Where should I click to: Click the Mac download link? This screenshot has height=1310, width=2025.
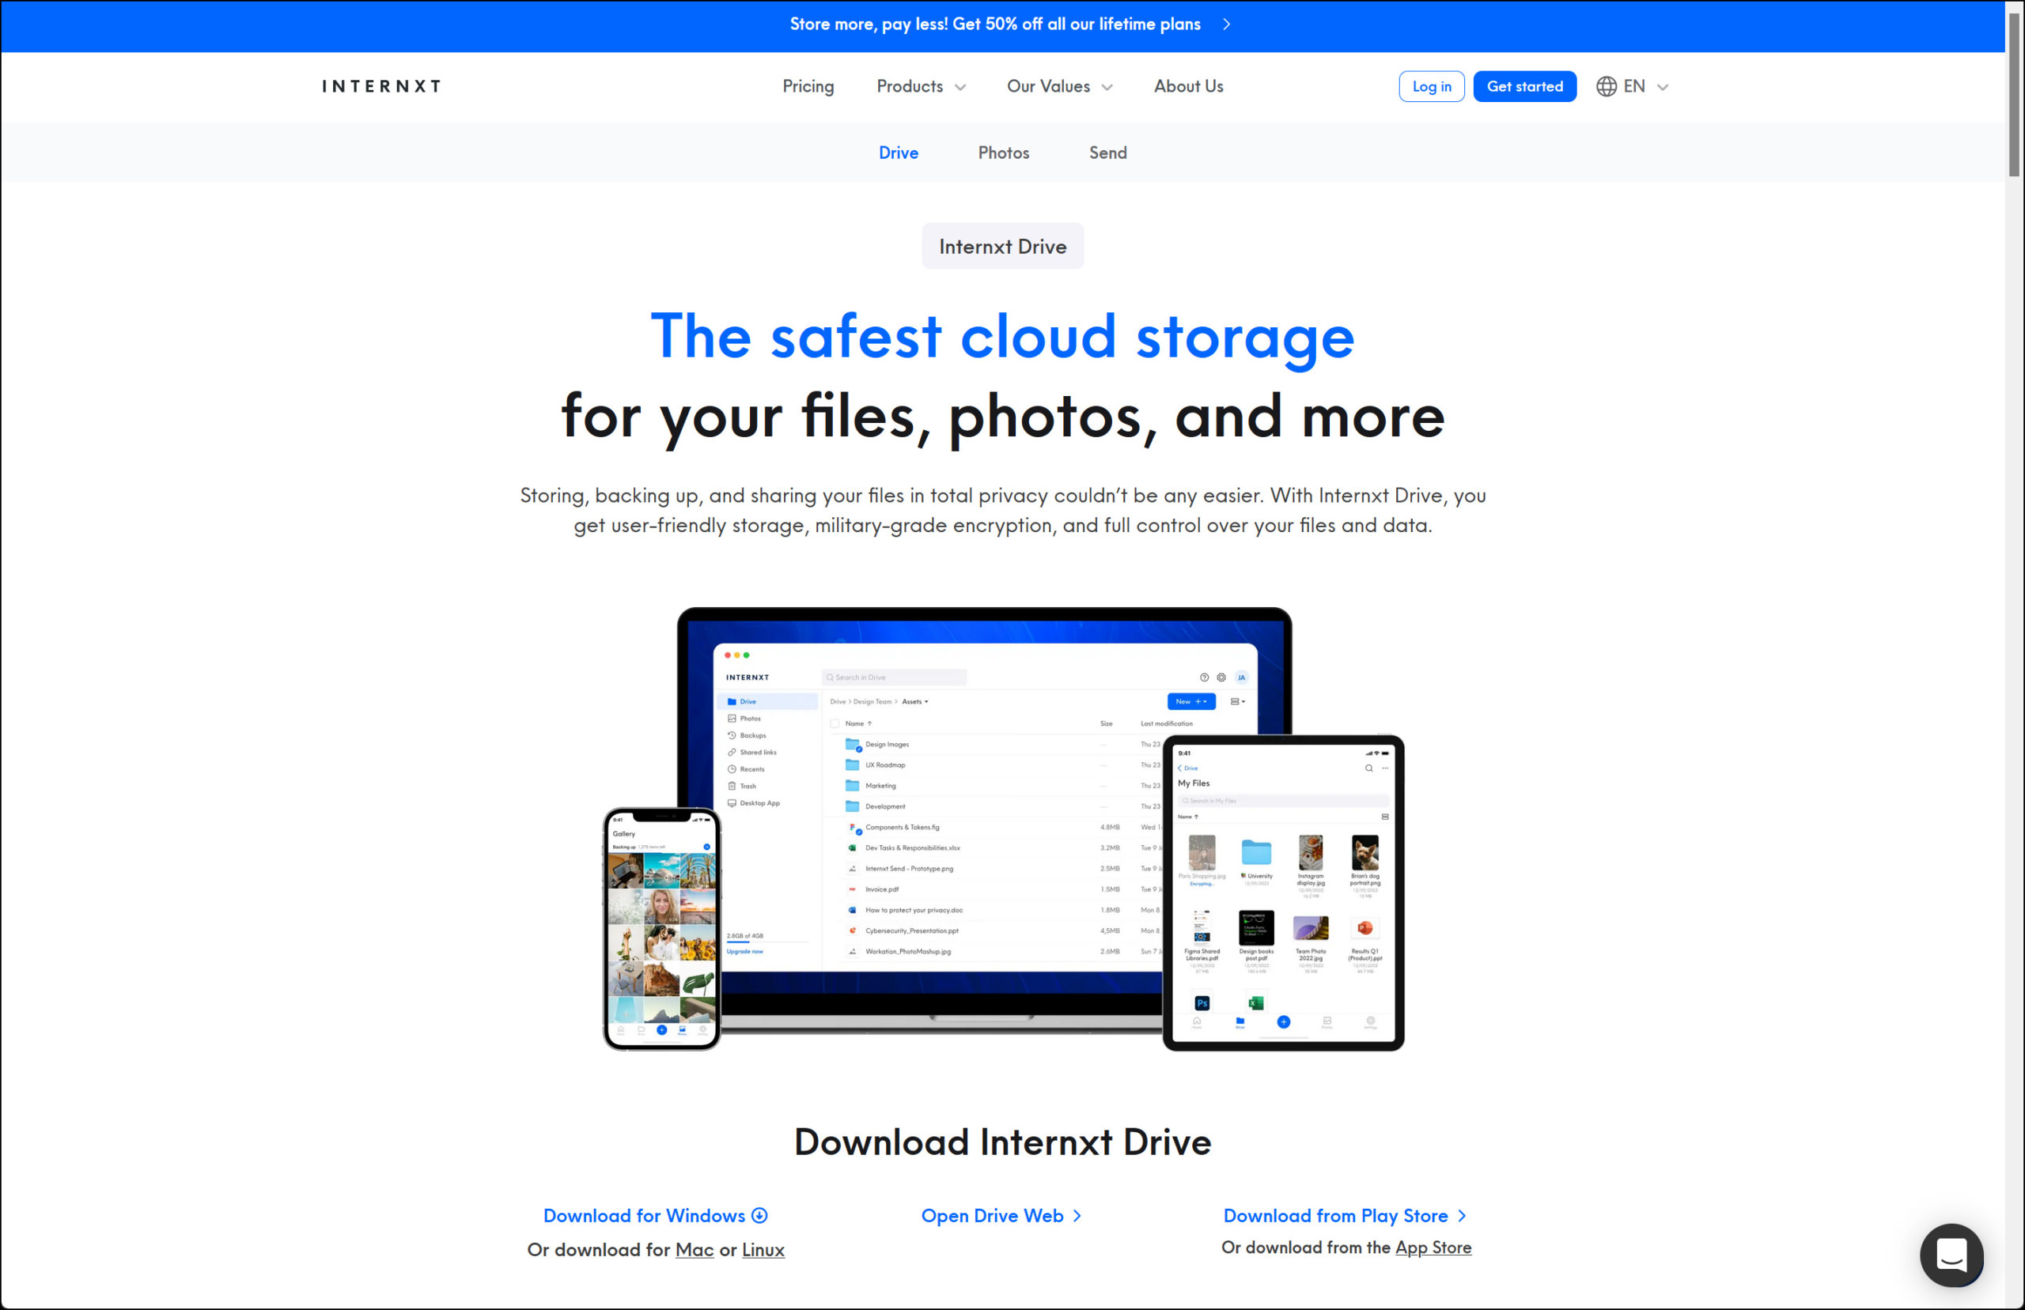pos(695,1250)
